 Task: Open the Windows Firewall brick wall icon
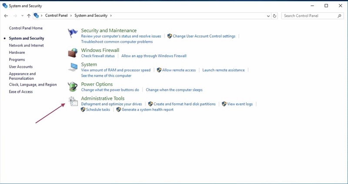(73, 53)
